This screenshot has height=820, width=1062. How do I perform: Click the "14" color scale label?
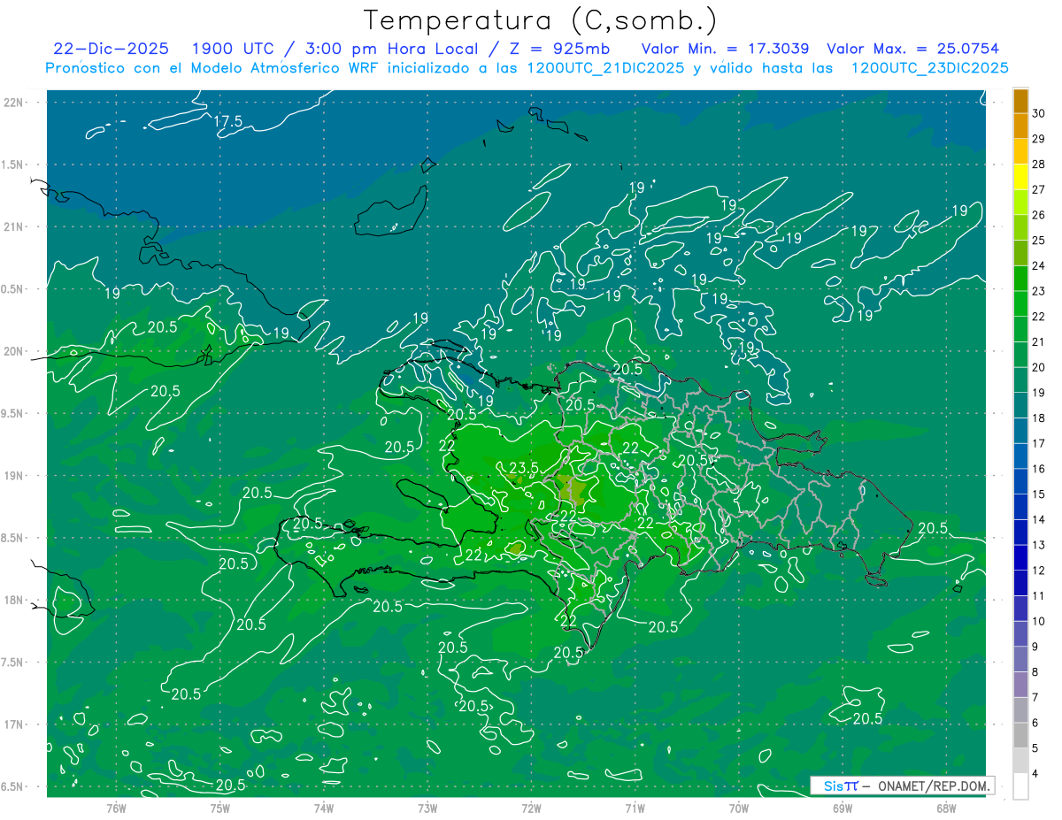(1039, 519)
